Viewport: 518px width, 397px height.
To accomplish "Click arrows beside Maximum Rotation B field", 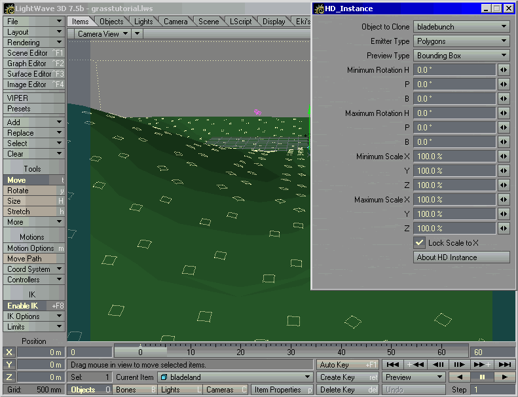I will point(504,142).
